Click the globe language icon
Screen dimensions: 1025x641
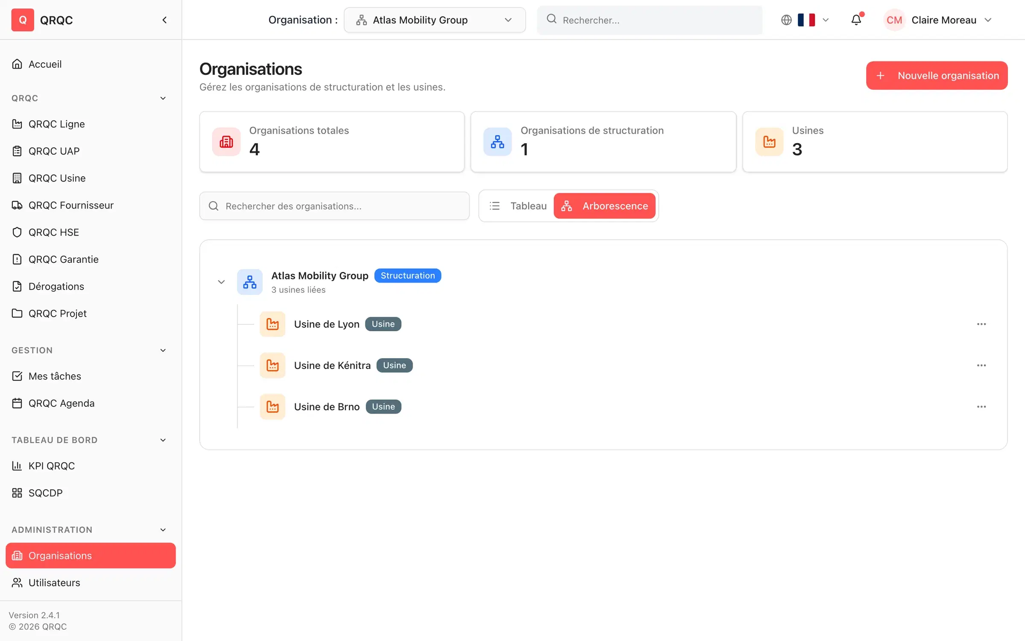point(786,20)
